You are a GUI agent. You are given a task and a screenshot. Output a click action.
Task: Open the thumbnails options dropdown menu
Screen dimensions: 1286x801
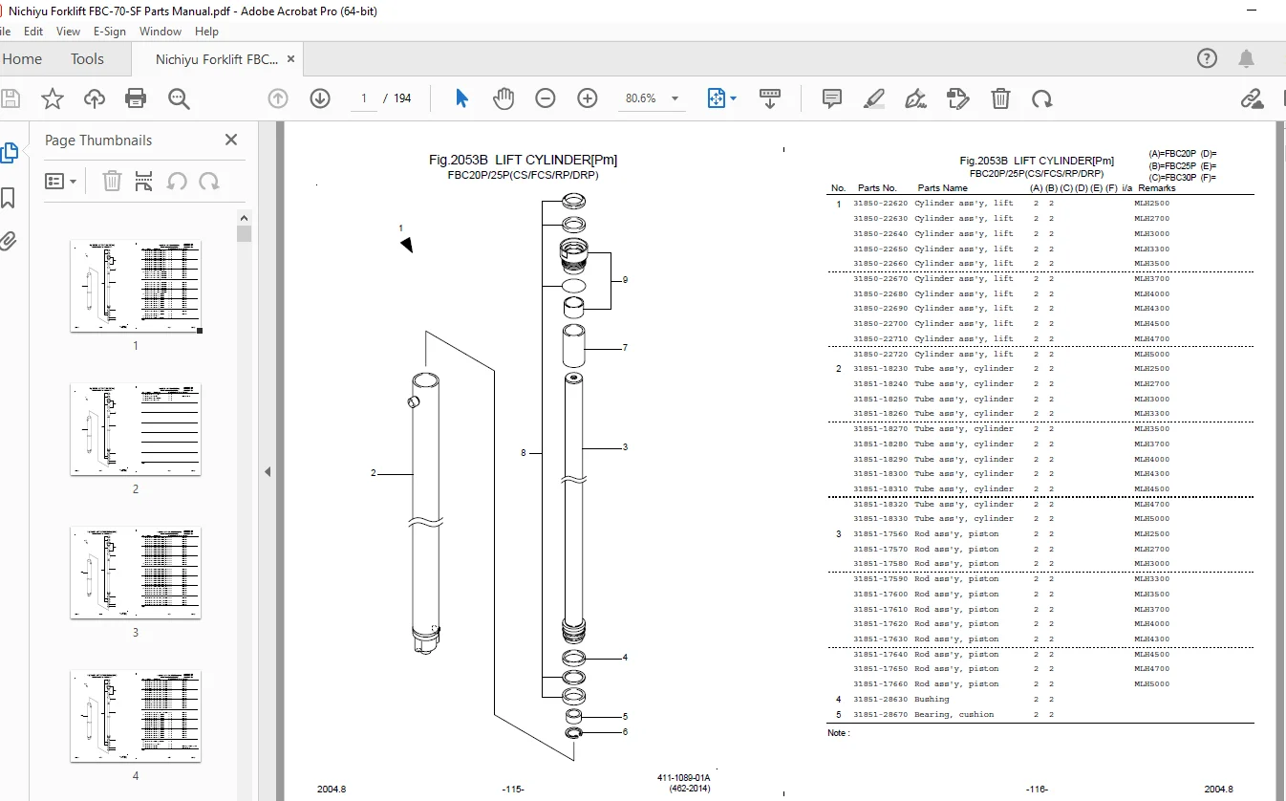coord(60,181)
